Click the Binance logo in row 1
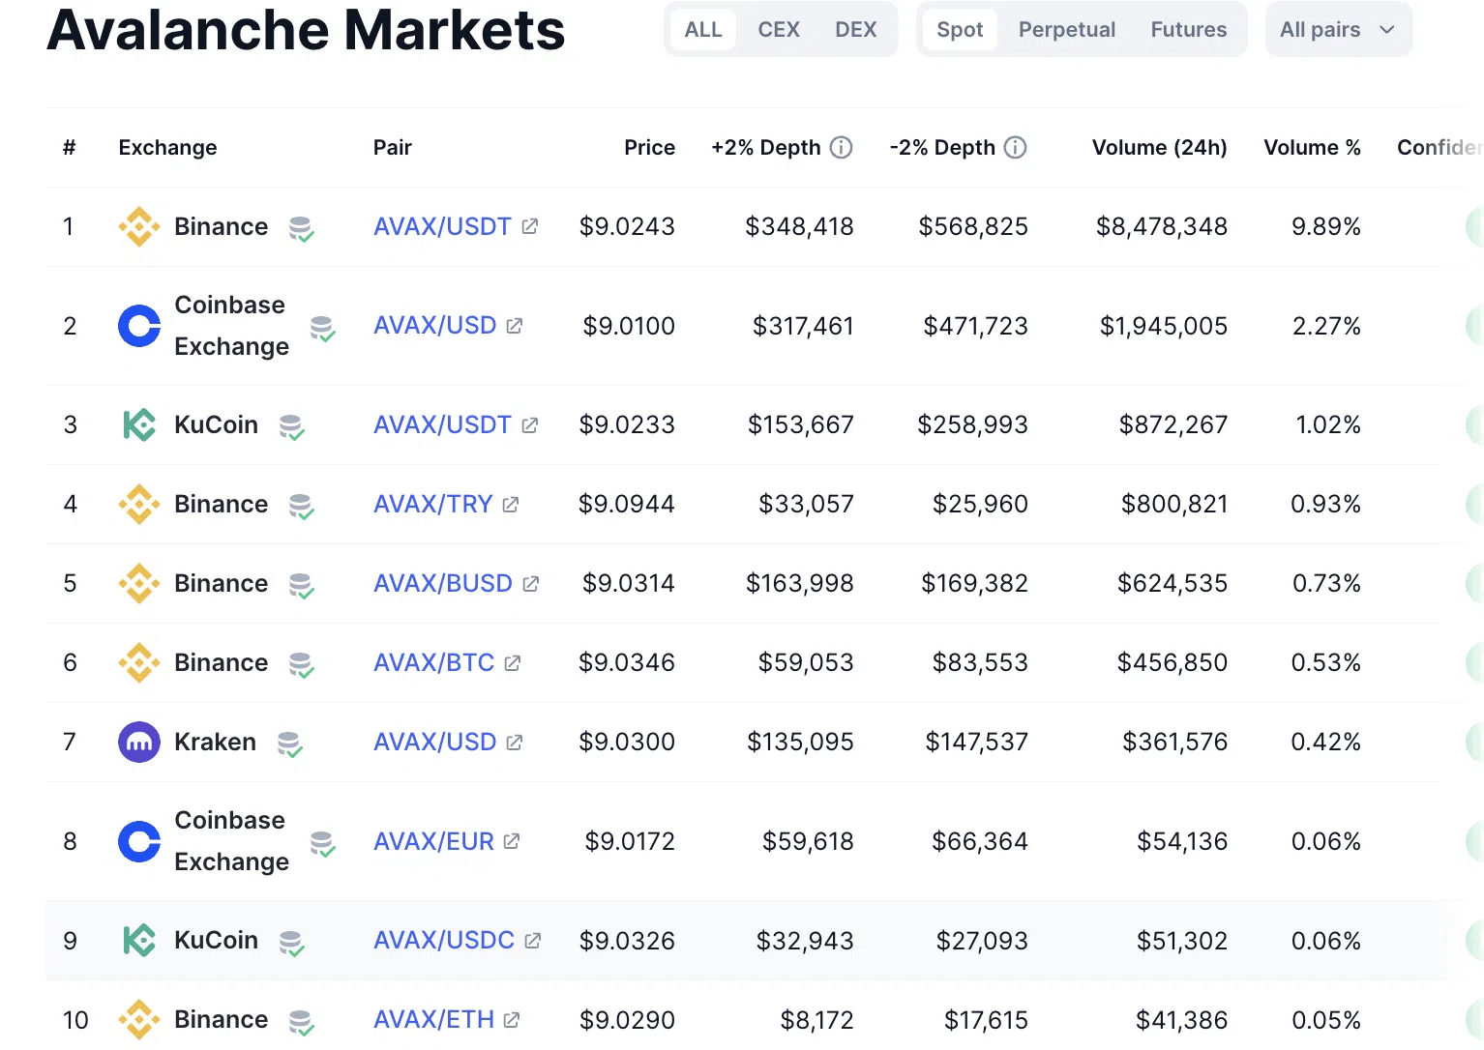Viewport: 1484px width, 1050px height. point(139,226)
